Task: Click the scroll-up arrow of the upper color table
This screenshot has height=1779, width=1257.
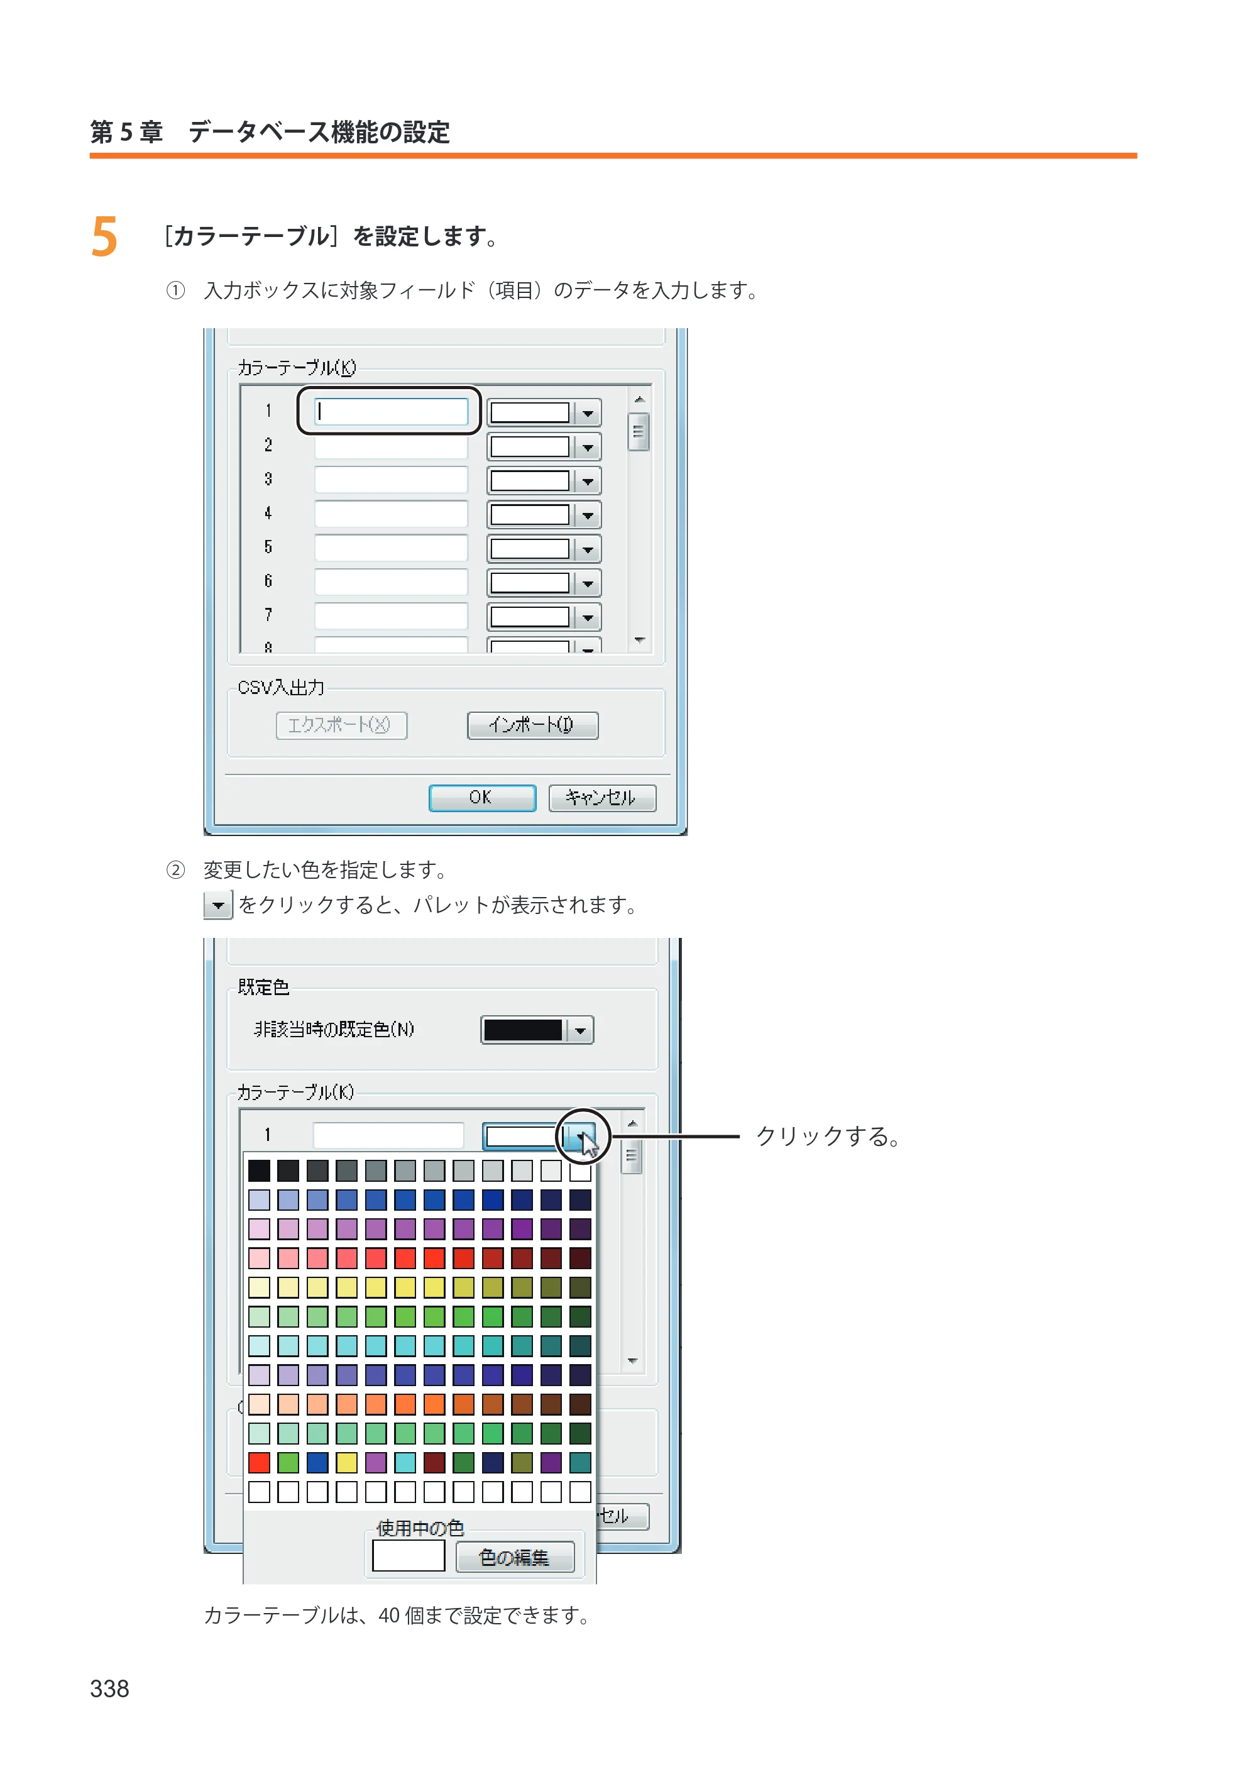Action: (x=640, y=400)
